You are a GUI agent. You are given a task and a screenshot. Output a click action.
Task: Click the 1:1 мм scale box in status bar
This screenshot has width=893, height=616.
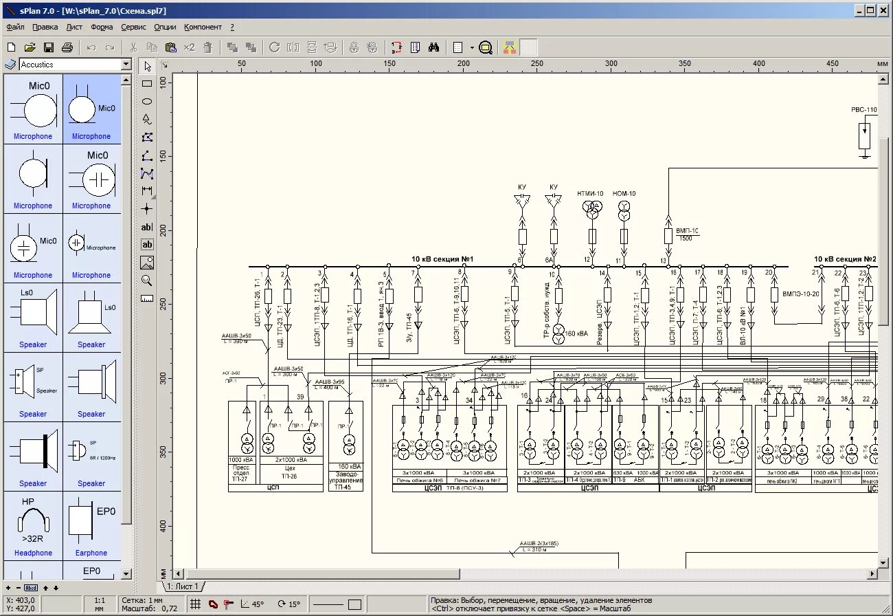99,604
